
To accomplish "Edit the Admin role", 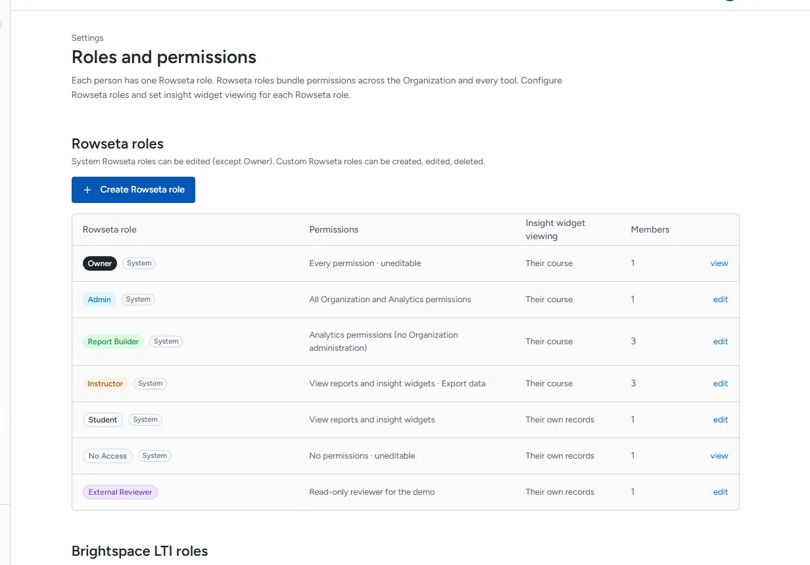I will pyautogui.click(x=721, y=300).
